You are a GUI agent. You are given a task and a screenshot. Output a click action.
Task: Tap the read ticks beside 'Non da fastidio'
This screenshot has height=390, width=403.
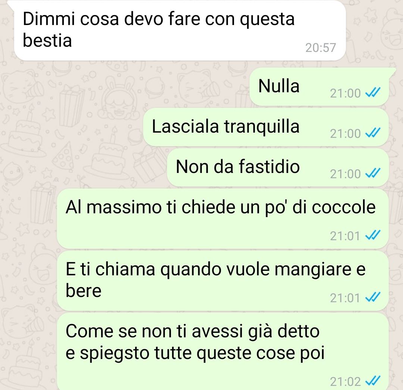point(372,173)
